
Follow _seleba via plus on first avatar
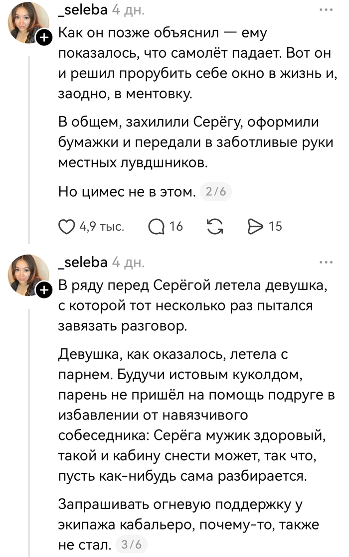tap(44, 37)
